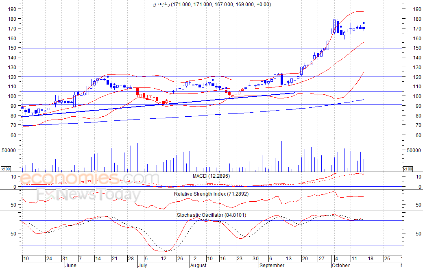Screen dimensions: 423x268
Task: Click the blue dot above latest candle
Action: click(364, 23)
